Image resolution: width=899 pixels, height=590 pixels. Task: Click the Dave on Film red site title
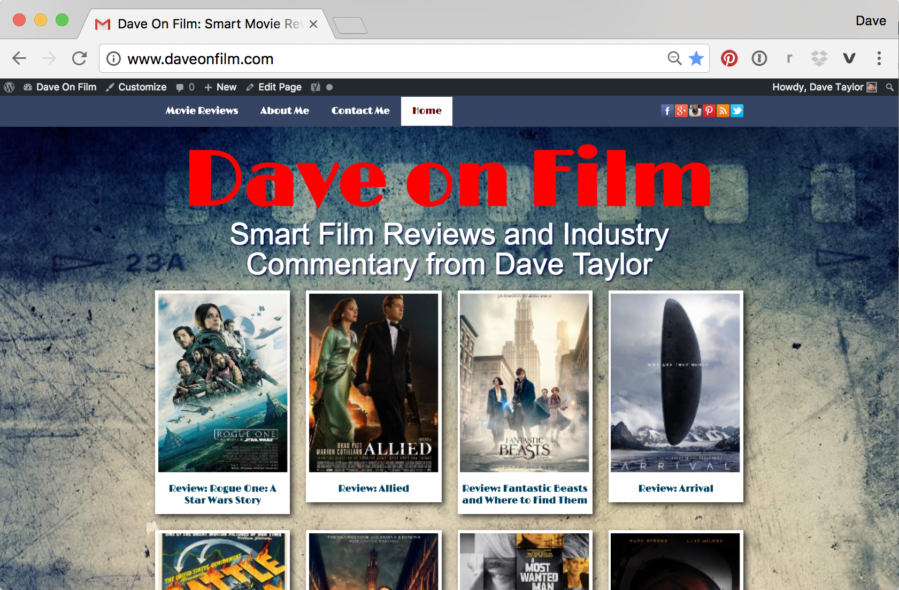coord(449,177)
